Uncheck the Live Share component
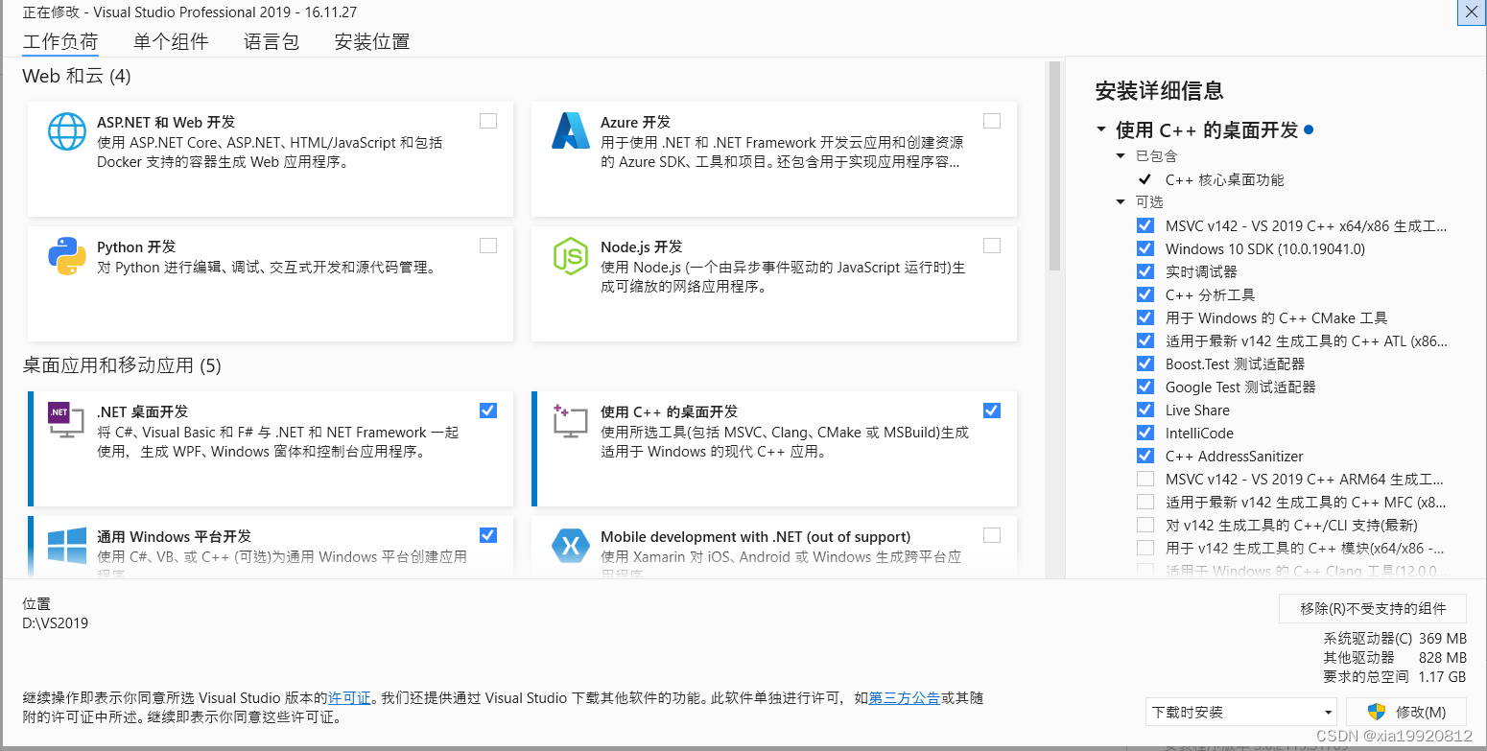1487x751 pixels. click(1145, 410)
